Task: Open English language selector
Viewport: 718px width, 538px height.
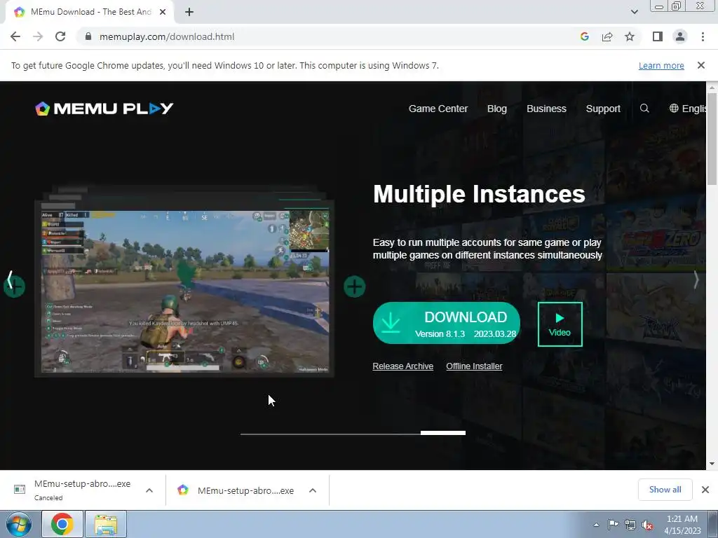Action: pyautogui.click(x=688, y=109)
